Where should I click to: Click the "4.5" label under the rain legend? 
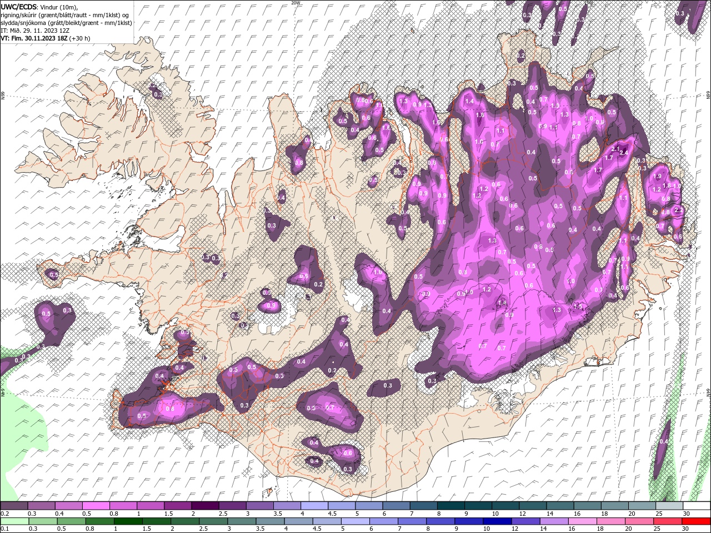[x=317, y=529]
